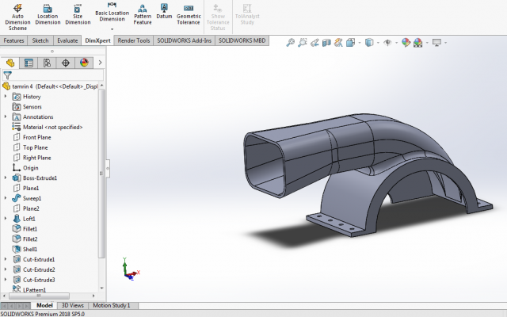Select Front Plane in tree
The width and height of the screenshot is (507, 317).
(x=32, y=137)
